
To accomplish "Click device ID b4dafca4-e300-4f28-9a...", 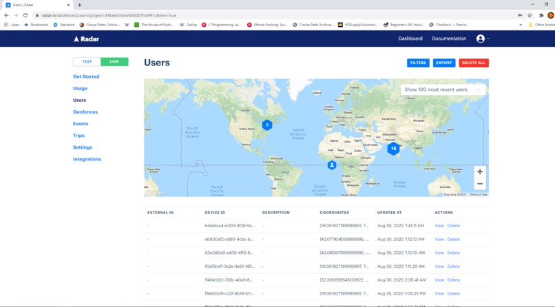I will click(x=229, y=226).
